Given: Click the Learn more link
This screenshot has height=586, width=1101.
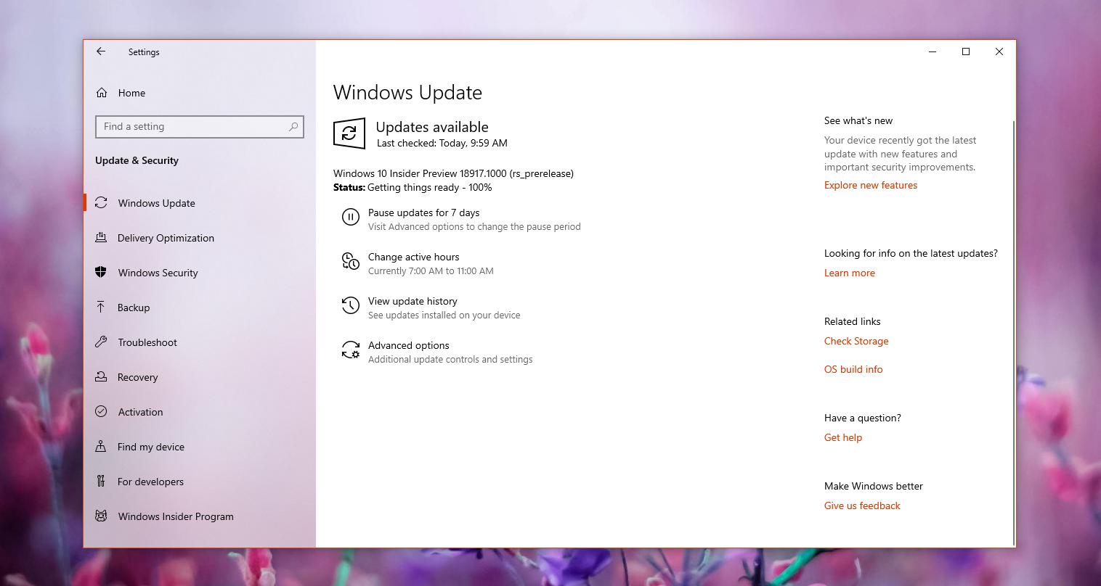Looking at the screenshot, I should pos(850,273).
